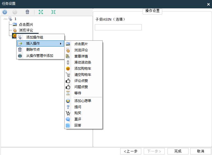The width and height of the screenshot is (212, 155).
Task: Insert 点击图片 from the submenu
Action: pyautogui.click(x=83, y=44)
